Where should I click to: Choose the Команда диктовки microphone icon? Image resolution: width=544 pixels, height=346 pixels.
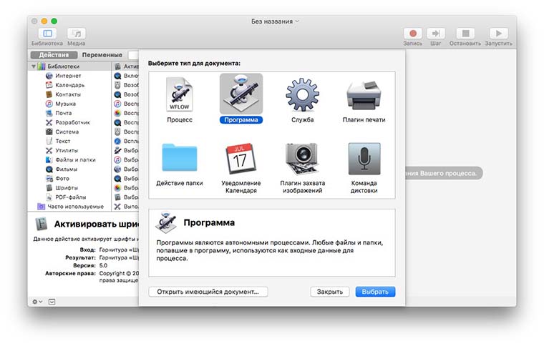pos(364,159)
